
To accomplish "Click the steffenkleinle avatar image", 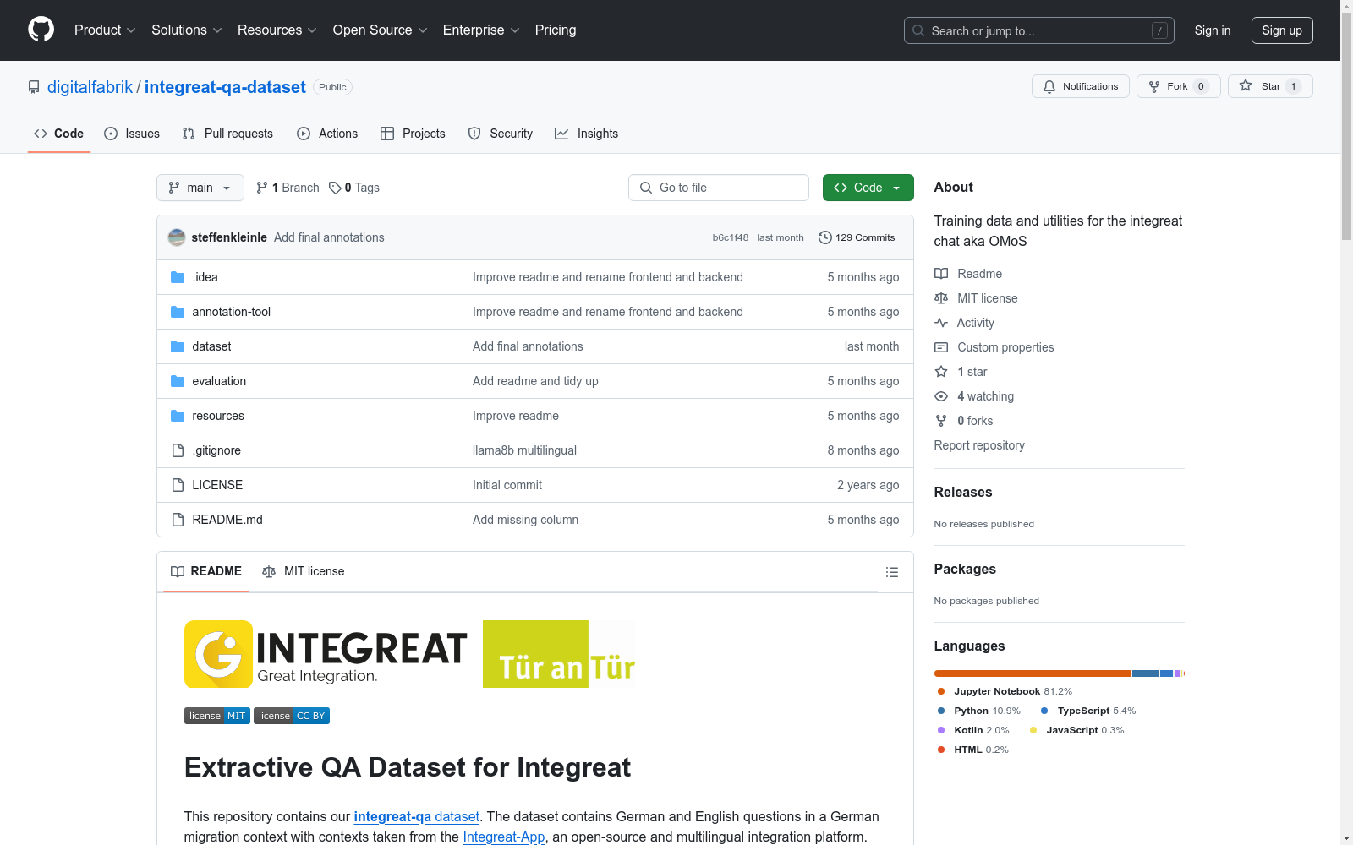I will [x=177, y=237].
